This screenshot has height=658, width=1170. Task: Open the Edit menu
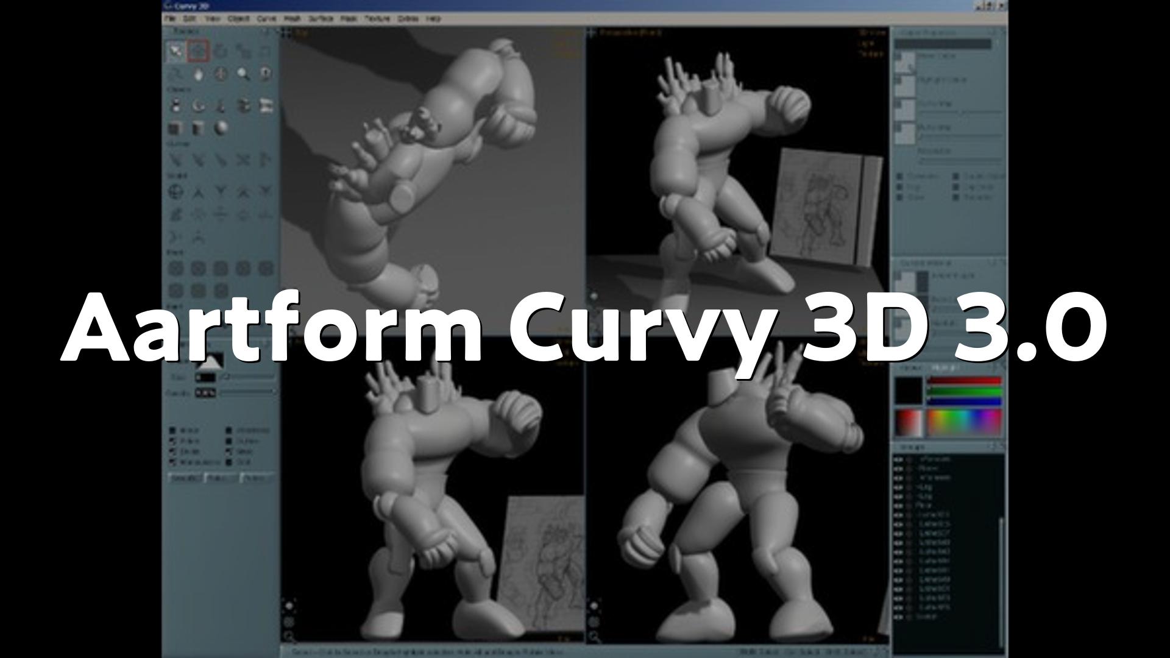click(190, 19)
